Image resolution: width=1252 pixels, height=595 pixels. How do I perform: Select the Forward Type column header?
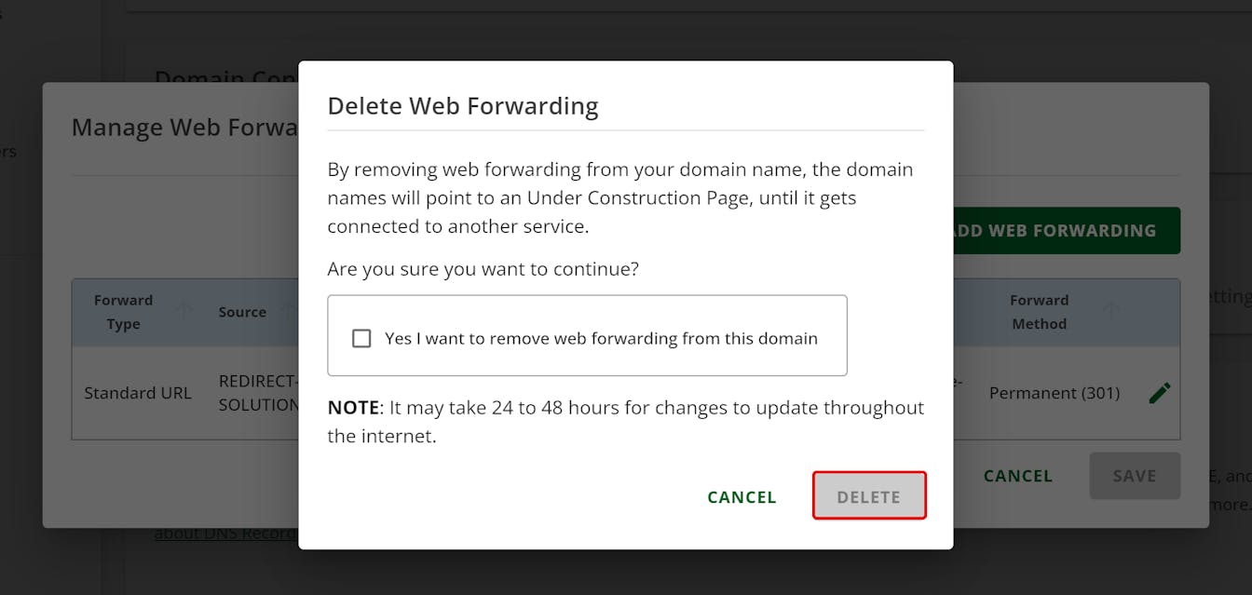(123, 312)
